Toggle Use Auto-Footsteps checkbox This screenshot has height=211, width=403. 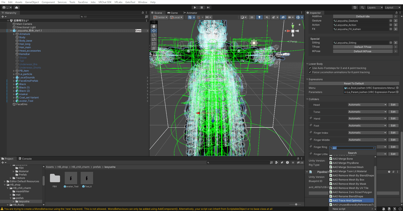coord(310,68)
